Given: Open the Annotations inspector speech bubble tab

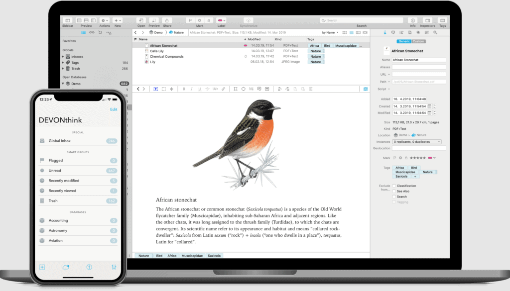Looking at the screenshot, I should point(393,32).
